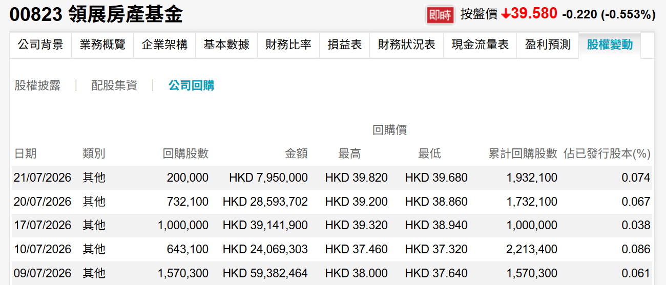The image size is (666, 285).
Task: Open the 現金流量表 tab
Action: click(x=480, y=45)
